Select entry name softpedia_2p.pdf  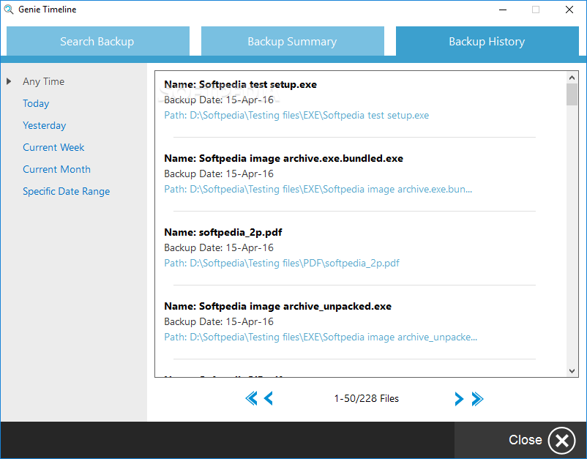coord(223,233)
